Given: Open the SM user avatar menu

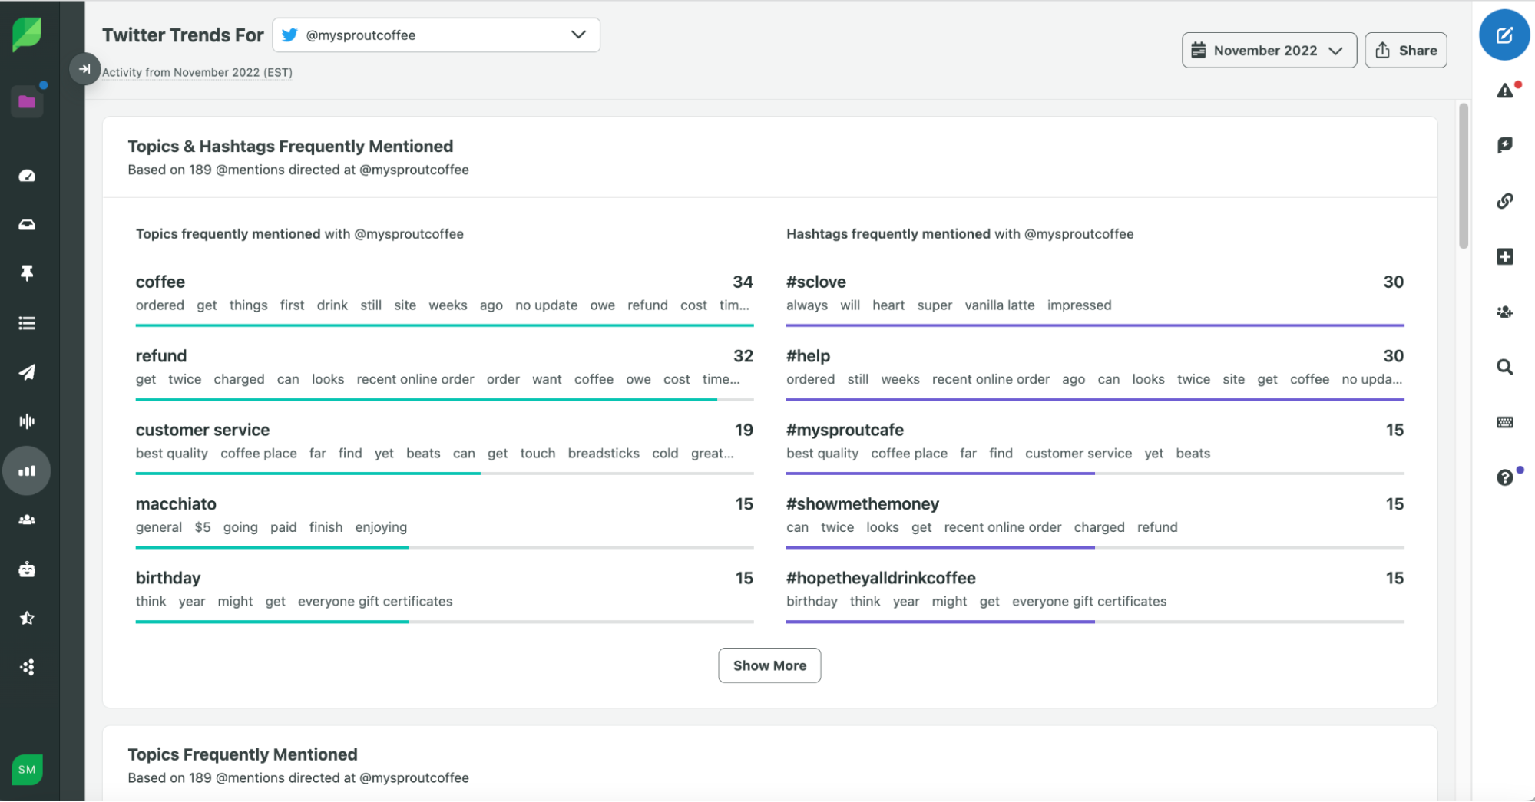Looking at the screenshot, I should (27, 770).
